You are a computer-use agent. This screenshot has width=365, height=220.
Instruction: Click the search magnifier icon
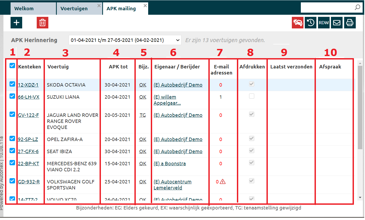[357, 7]
